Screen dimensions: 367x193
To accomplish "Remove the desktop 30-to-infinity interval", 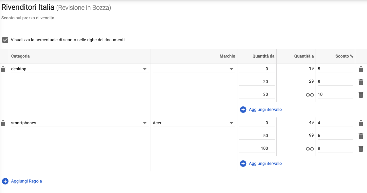I will pos(361,95).
